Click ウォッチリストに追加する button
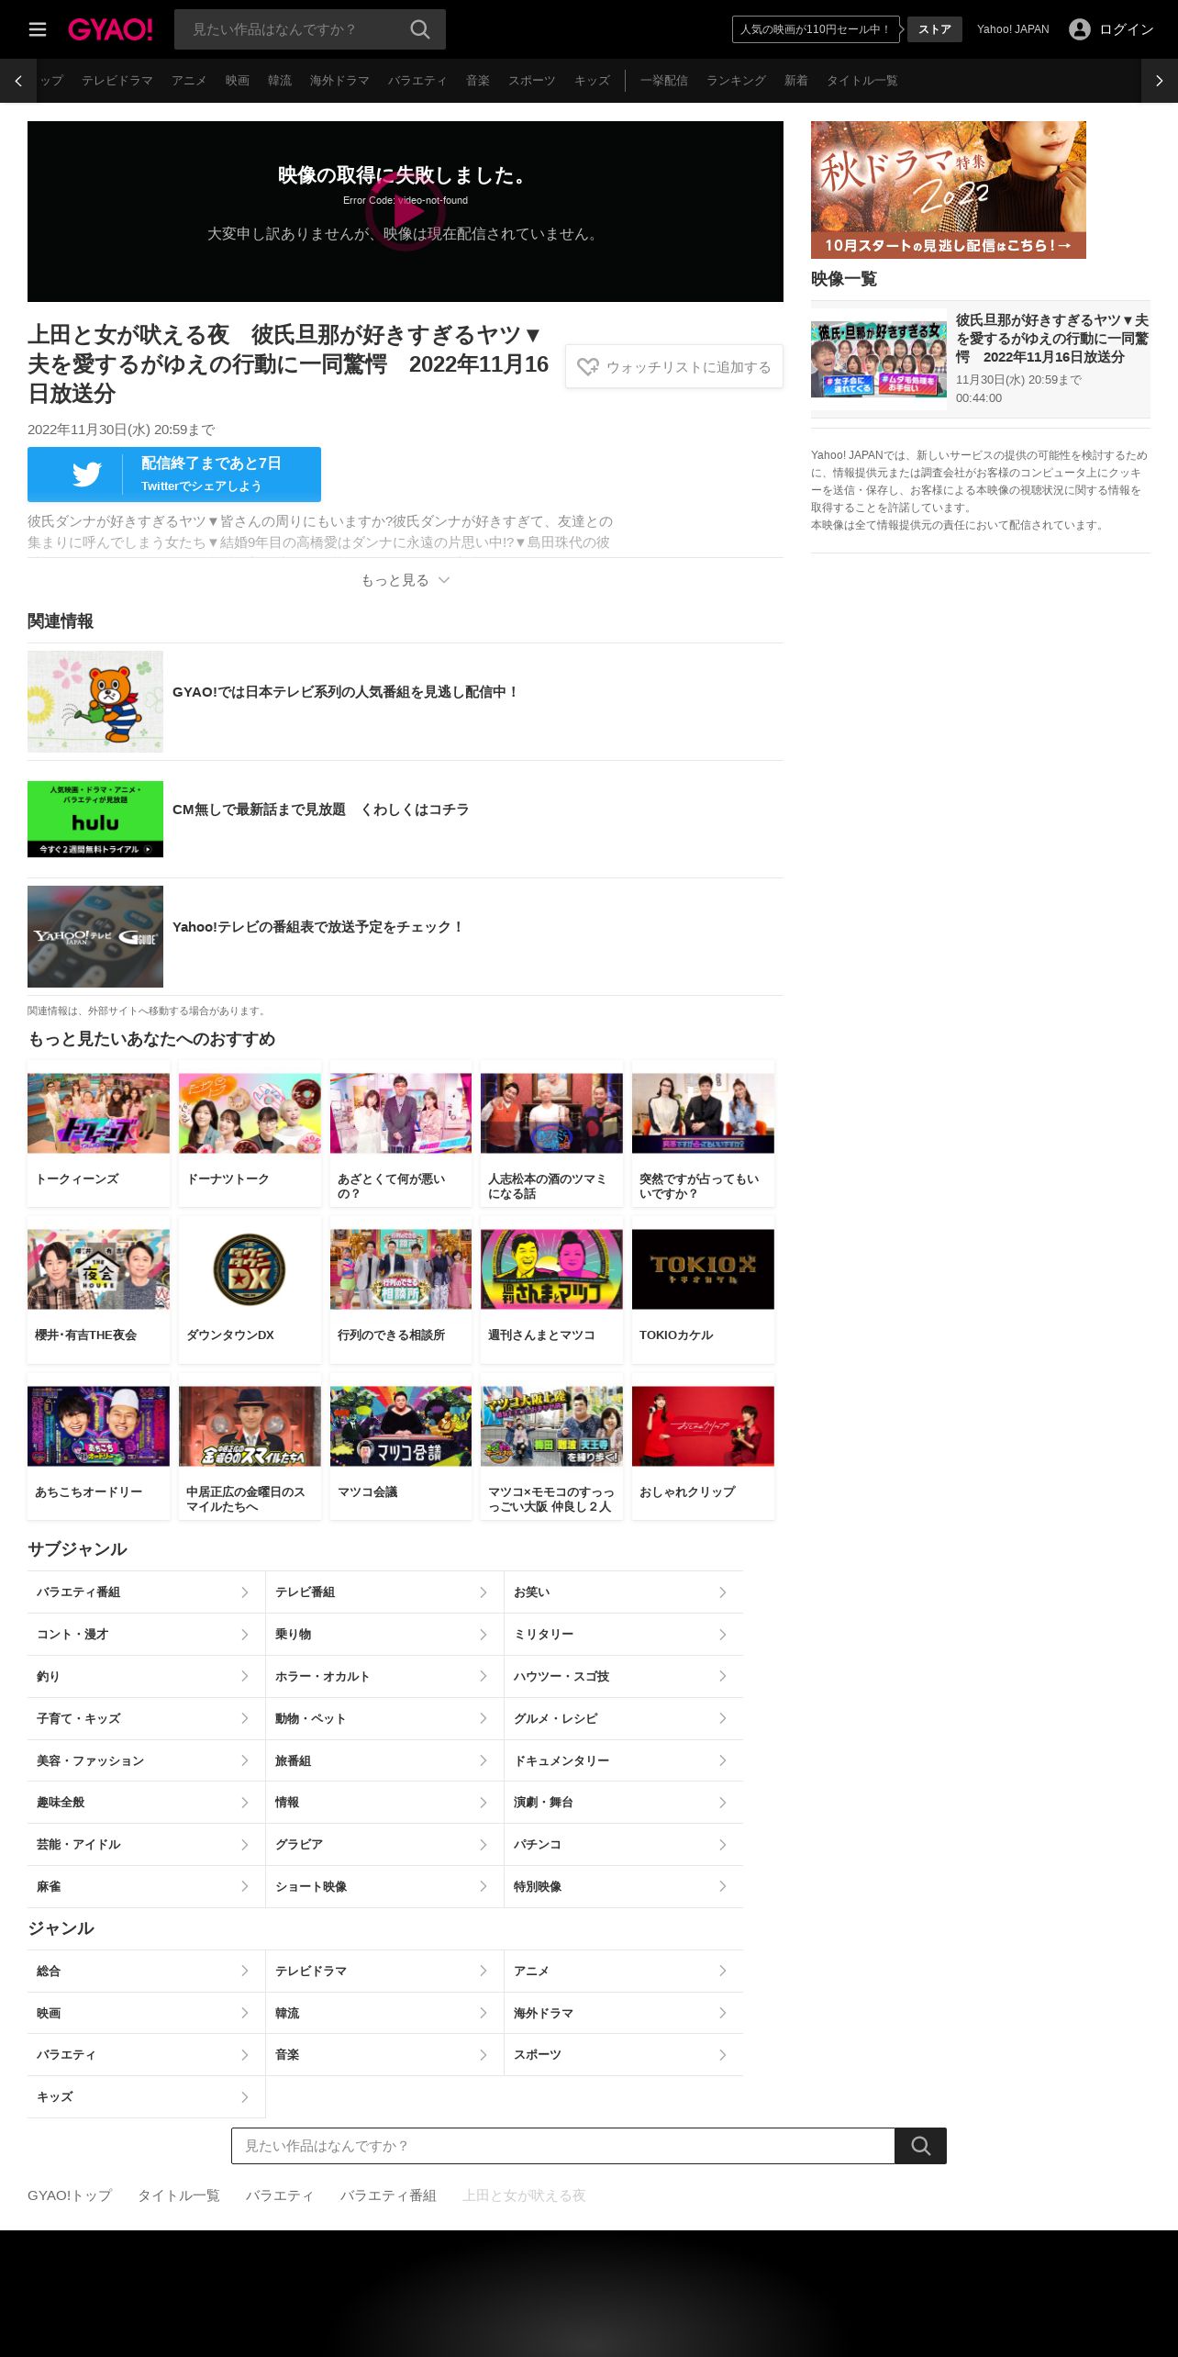Viewport: 1178px width, 2357px height. (674, 366)
